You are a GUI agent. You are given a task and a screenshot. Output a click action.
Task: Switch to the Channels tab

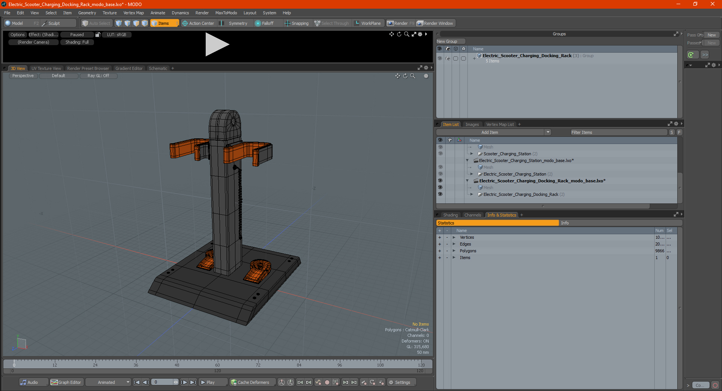(472, 215)
